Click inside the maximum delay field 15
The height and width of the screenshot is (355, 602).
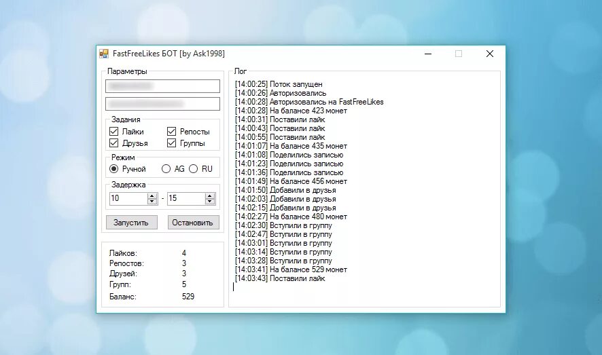[186, 198]
